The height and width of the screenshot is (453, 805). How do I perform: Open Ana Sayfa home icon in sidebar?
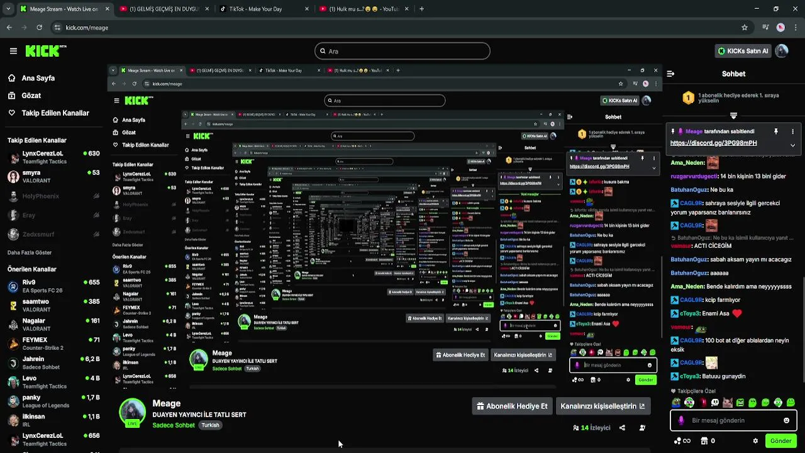click(x=11, y=78)
